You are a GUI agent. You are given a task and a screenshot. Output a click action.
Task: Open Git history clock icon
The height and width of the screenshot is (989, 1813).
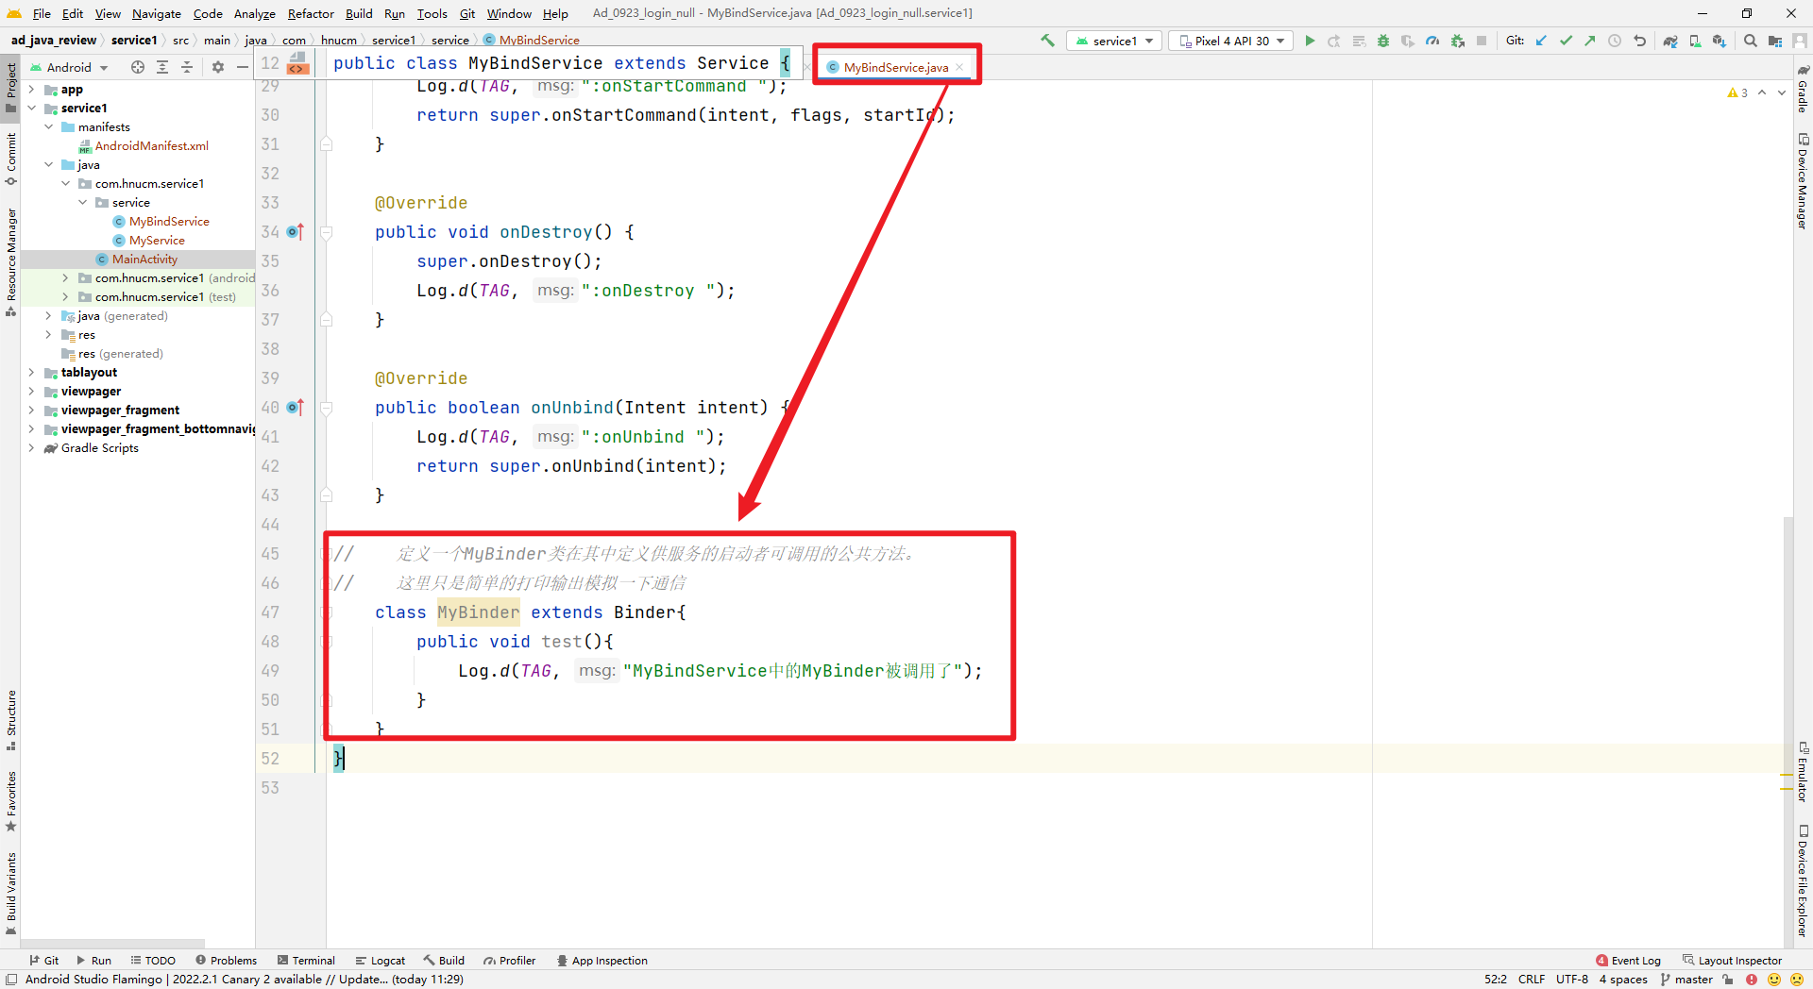coord(1615,41)
